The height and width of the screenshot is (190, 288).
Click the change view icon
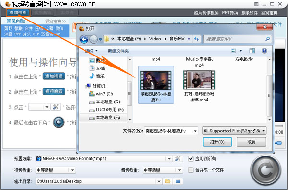[233, 51]
